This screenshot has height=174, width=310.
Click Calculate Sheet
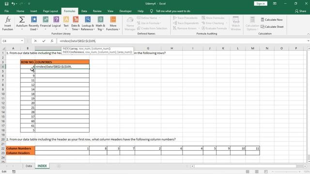[272, 27]
